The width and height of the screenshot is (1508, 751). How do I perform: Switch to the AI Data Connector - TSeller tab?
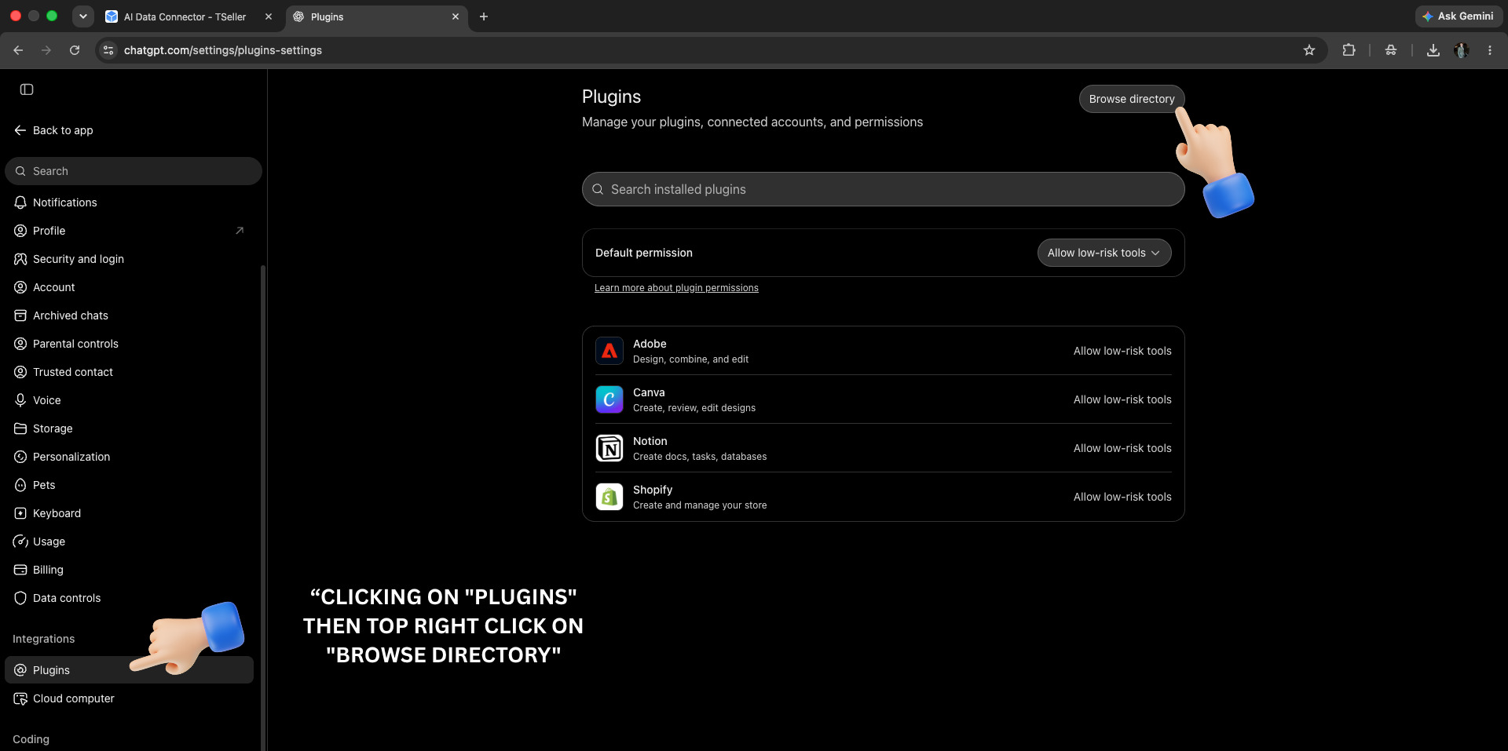189,16
